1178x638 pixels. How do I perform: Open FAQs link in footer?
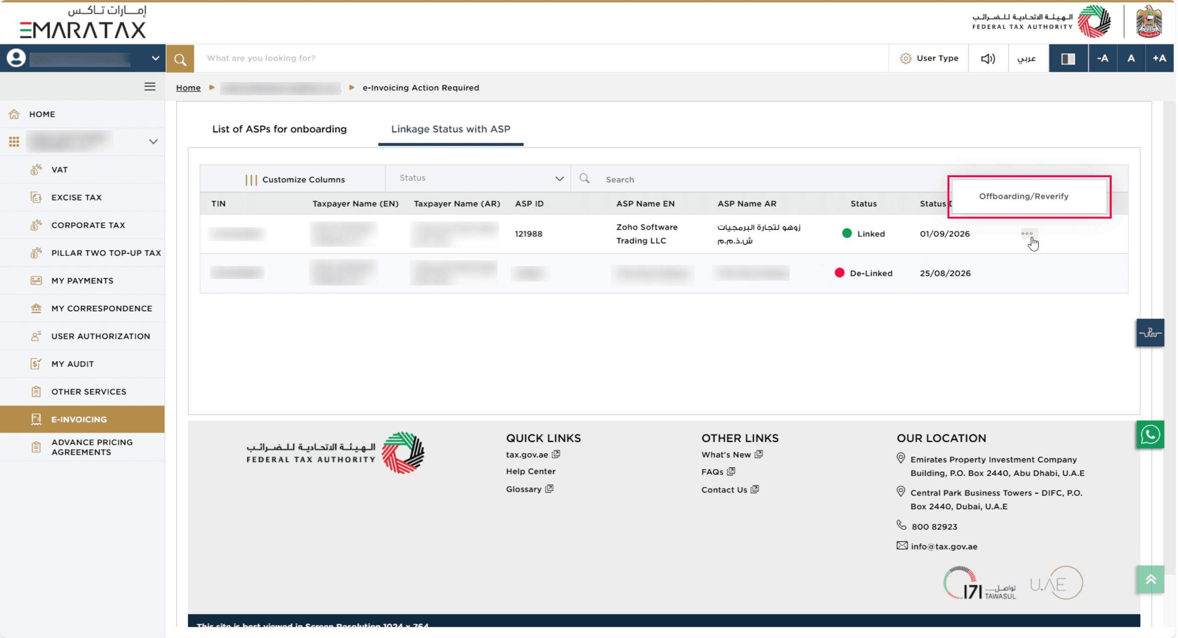coord(718,472)
